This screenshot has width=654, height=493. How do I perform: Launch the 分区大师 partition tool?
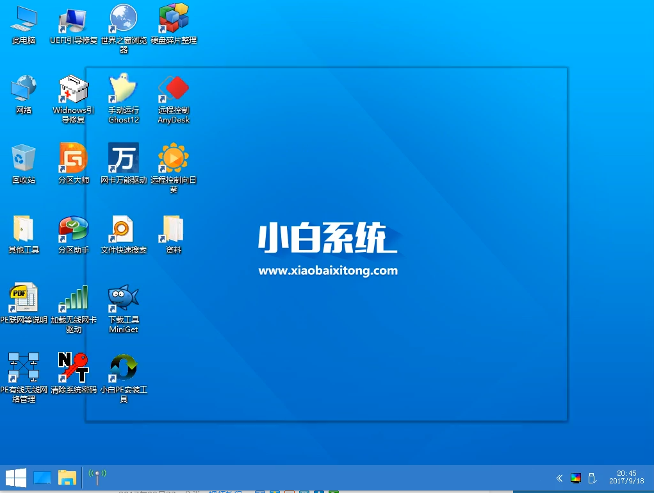click(73, 158)
